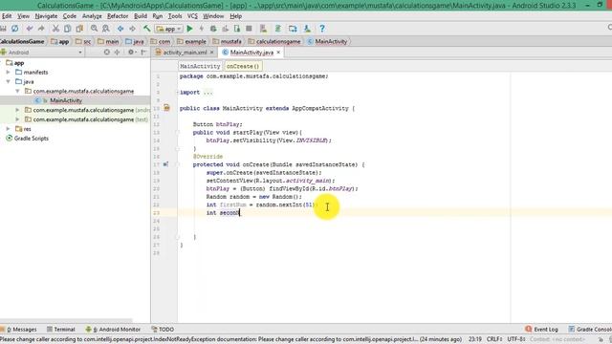Expand the calculationsgame (test) package
The width and height of the screenshot is (612, 344).
pyautogui.click(x=17, y=119)
